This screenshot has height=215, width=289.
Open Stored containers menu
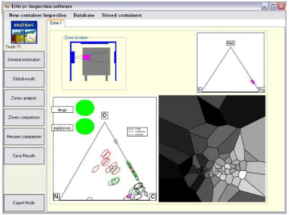[122, 15]
